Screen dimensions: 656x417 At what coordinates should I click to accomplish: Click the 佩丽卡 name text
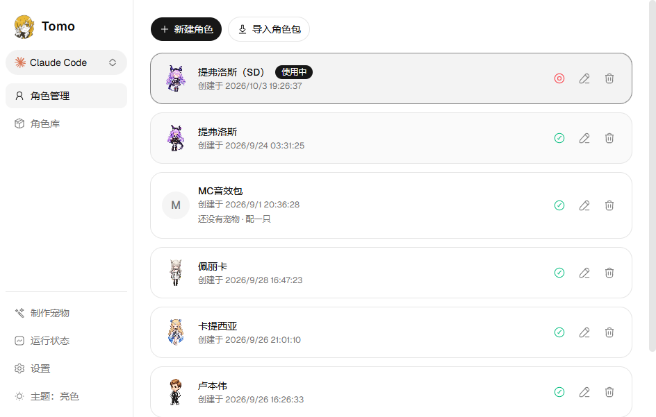click(213, 266)
